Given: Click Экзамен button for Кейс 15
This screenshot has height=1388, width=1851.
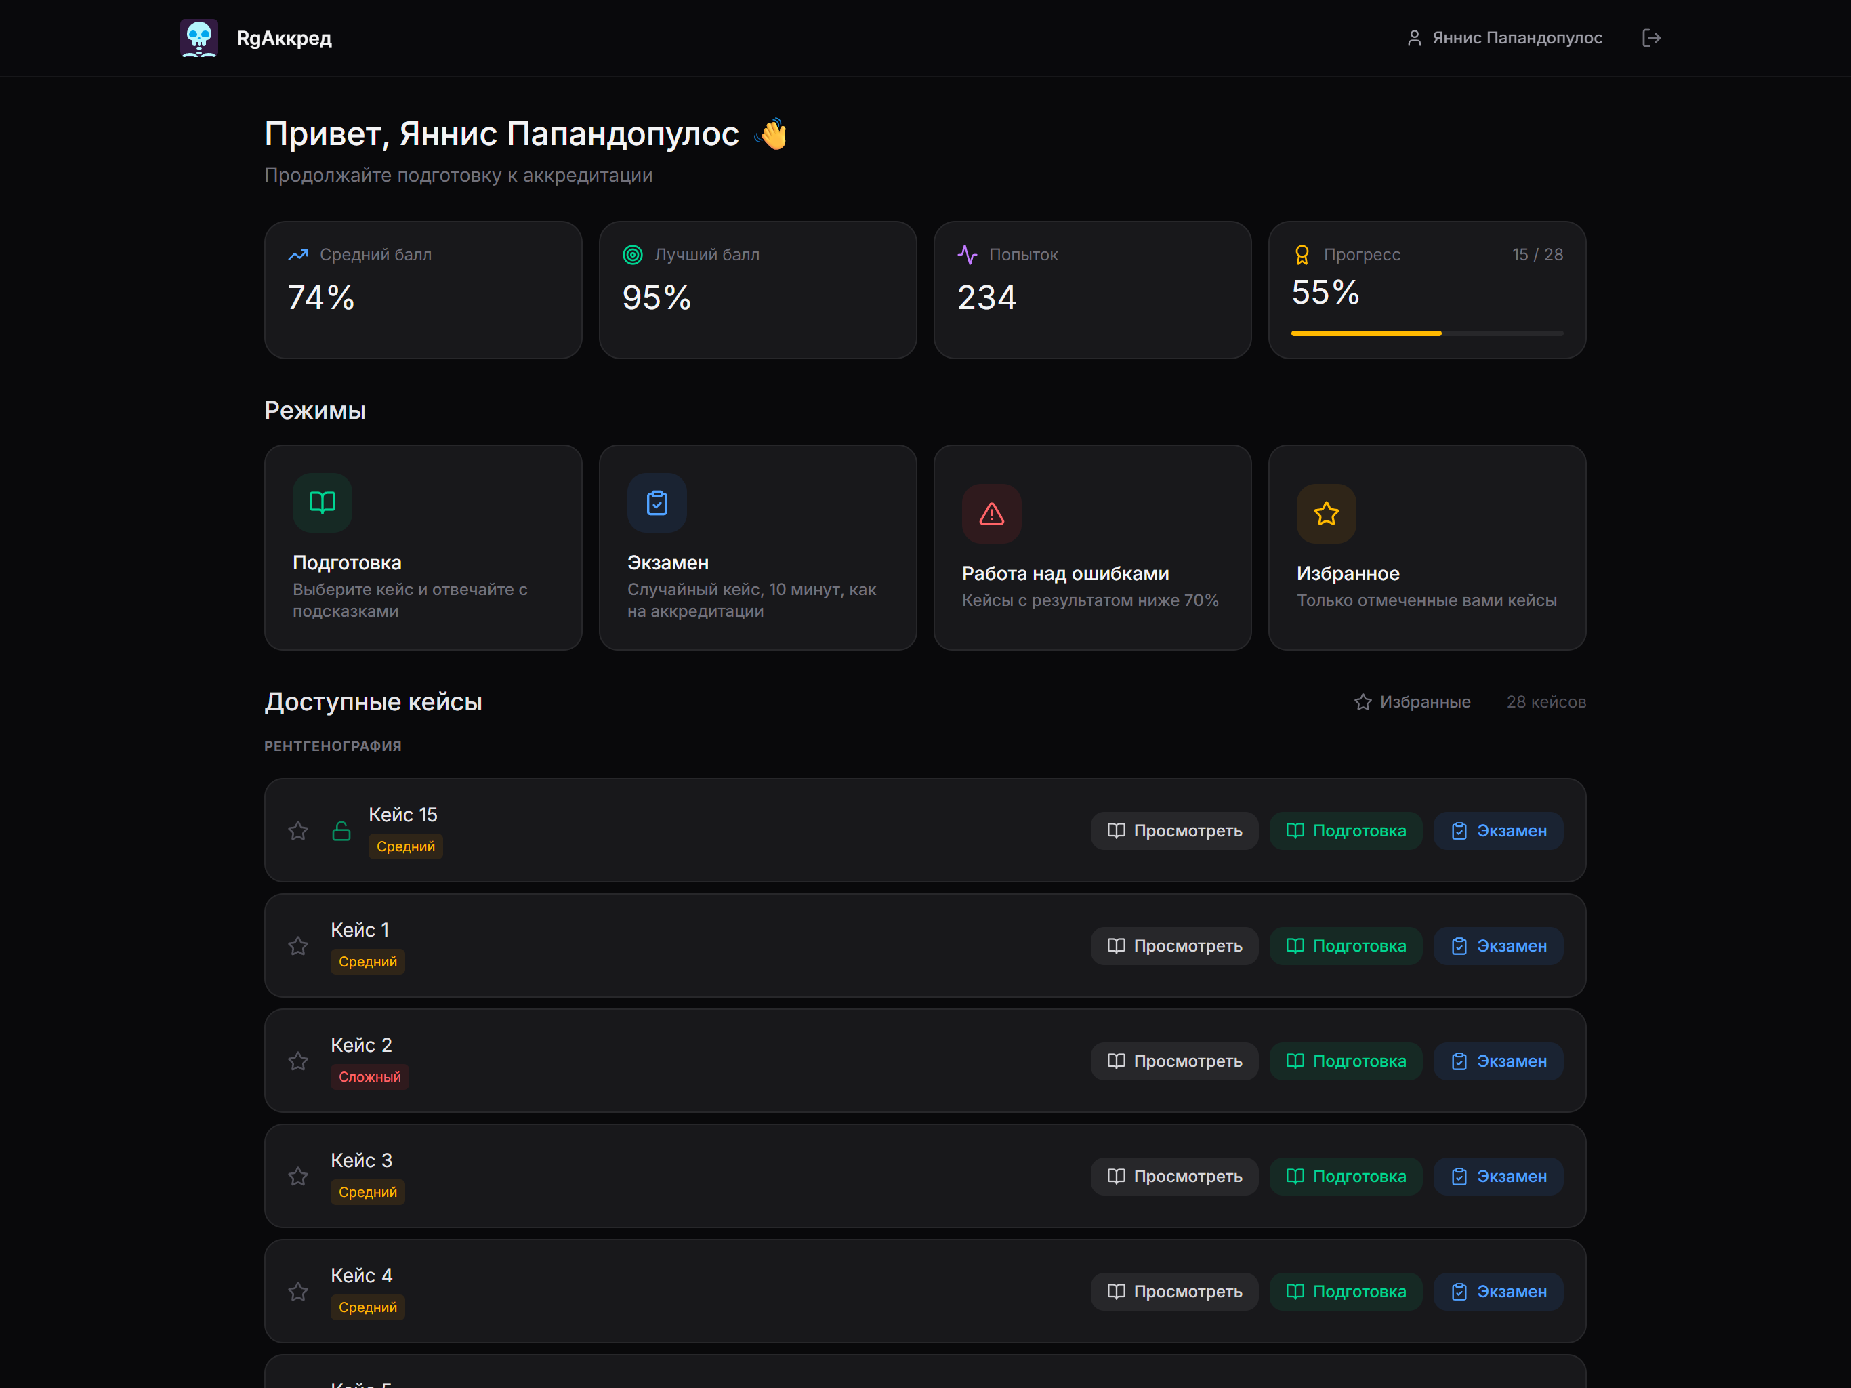Looking at the screenshot, I should click(1498, 830).
